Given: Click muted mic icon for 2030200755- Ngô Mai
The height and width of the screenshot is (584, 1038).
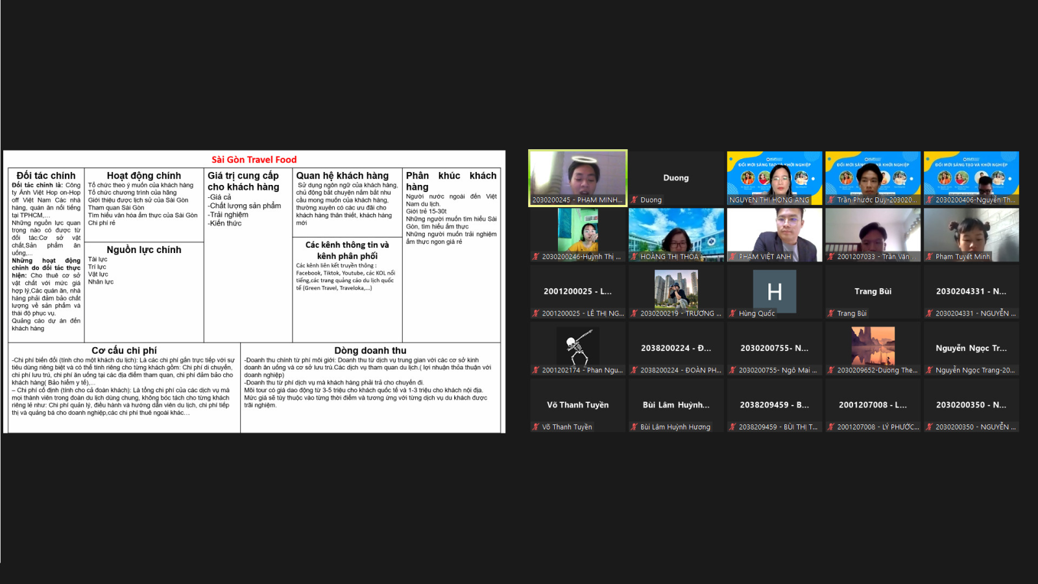Looking at the screenshot, I should [733, 370].
